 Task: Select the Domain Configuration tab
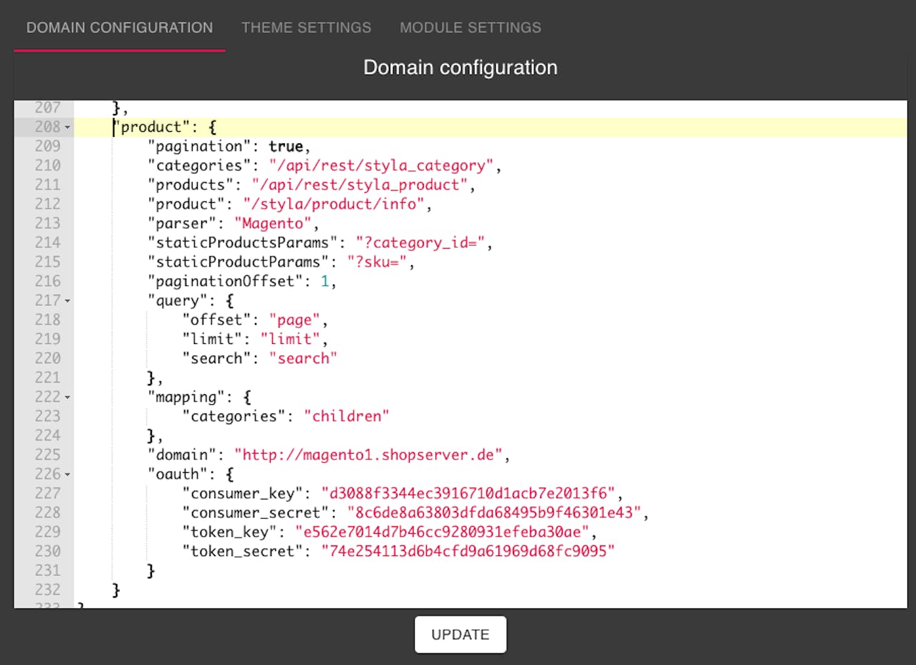pyautogui.click(x=120, y=28)
